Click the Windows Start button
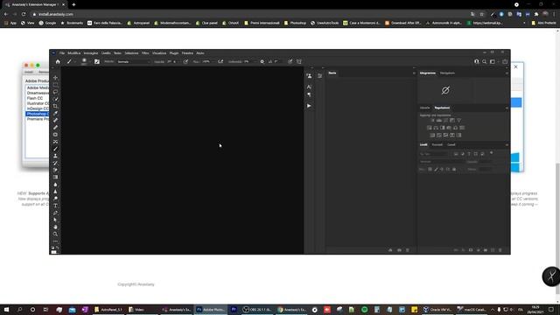The image size is (560, 315). point(6,310)
